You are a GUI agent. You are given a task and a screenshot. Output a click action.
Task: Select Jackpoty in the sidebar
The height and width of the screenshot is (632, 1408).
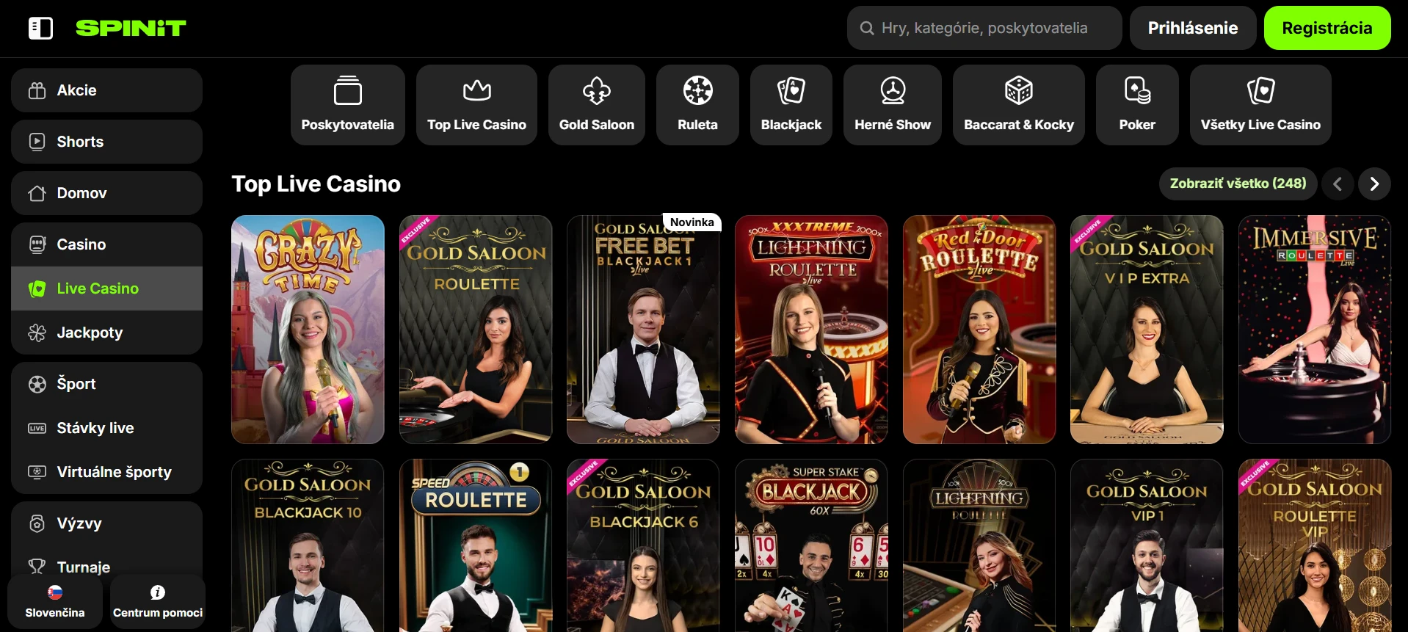click(x=106, y=333)
